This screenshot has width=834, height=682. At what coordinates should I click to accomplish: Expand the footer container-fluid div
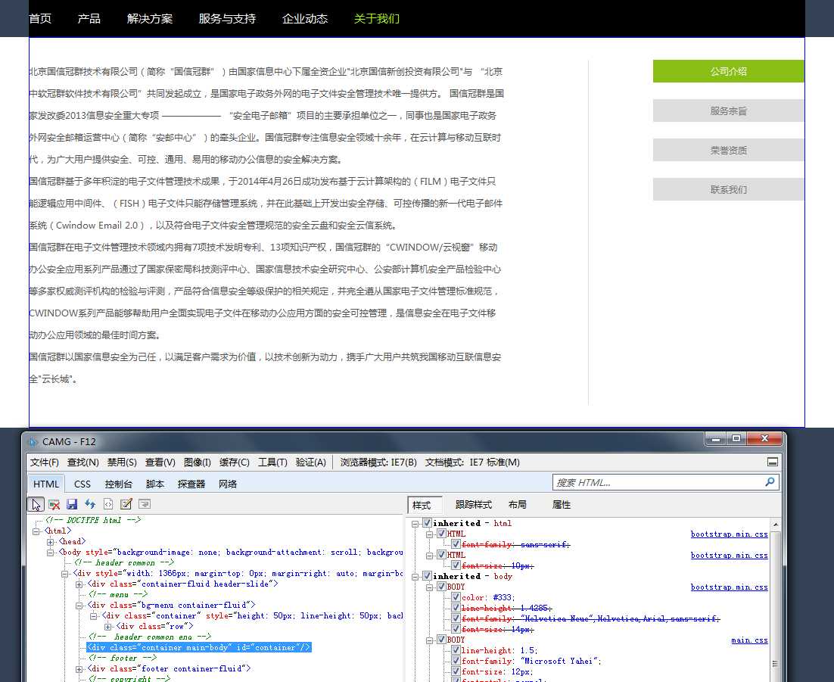pyautogui.click(x=79, y=668)
